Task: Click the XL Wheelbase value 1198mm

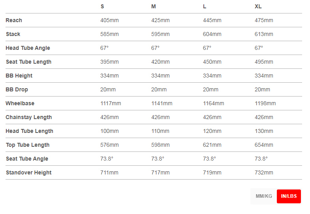Action: point(265,103)
